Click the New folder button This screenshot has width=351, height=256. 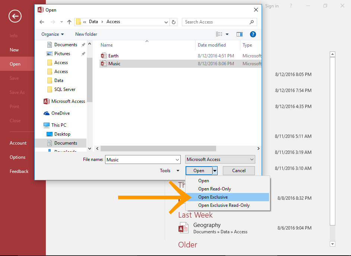click(86, 34)
